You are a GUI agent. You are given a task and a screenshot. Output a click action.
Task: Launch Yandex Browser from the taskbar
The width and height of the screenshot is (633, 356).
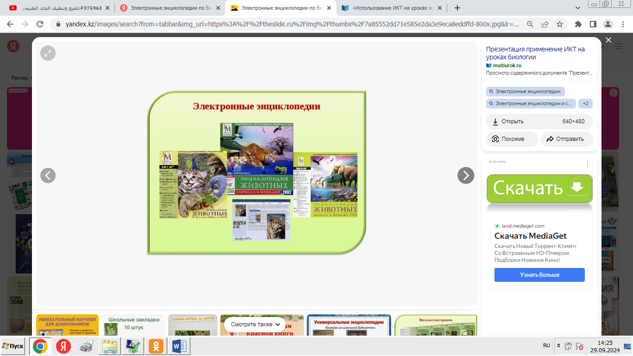(63, 346)
